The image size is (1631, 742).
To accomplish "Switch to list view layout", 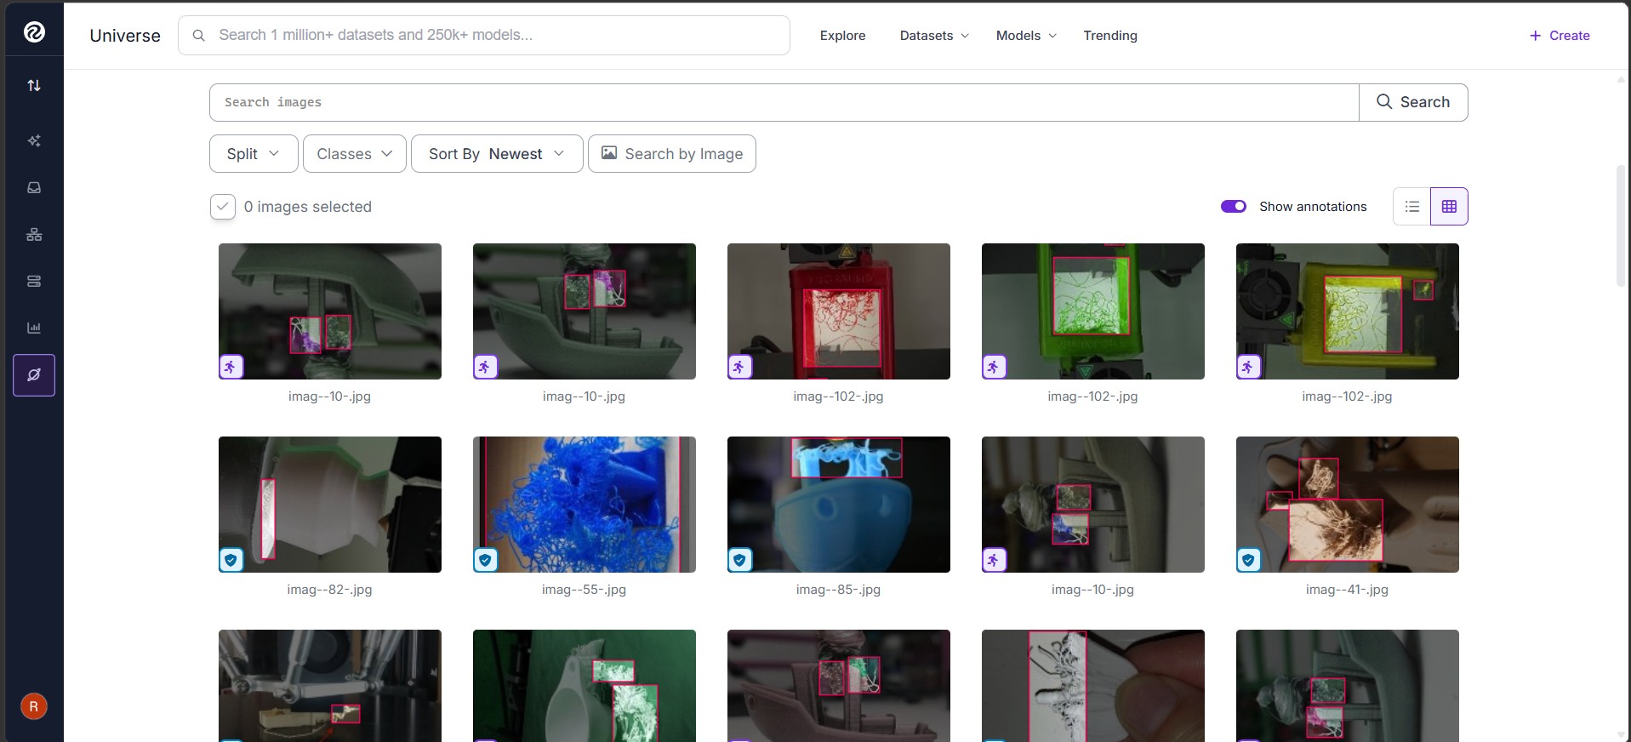I will pos(1412,207).
